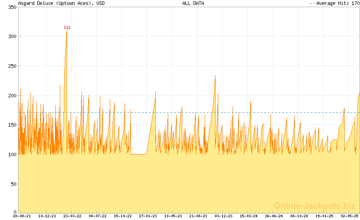Click the ALL DATA heading

pos(193,3)
